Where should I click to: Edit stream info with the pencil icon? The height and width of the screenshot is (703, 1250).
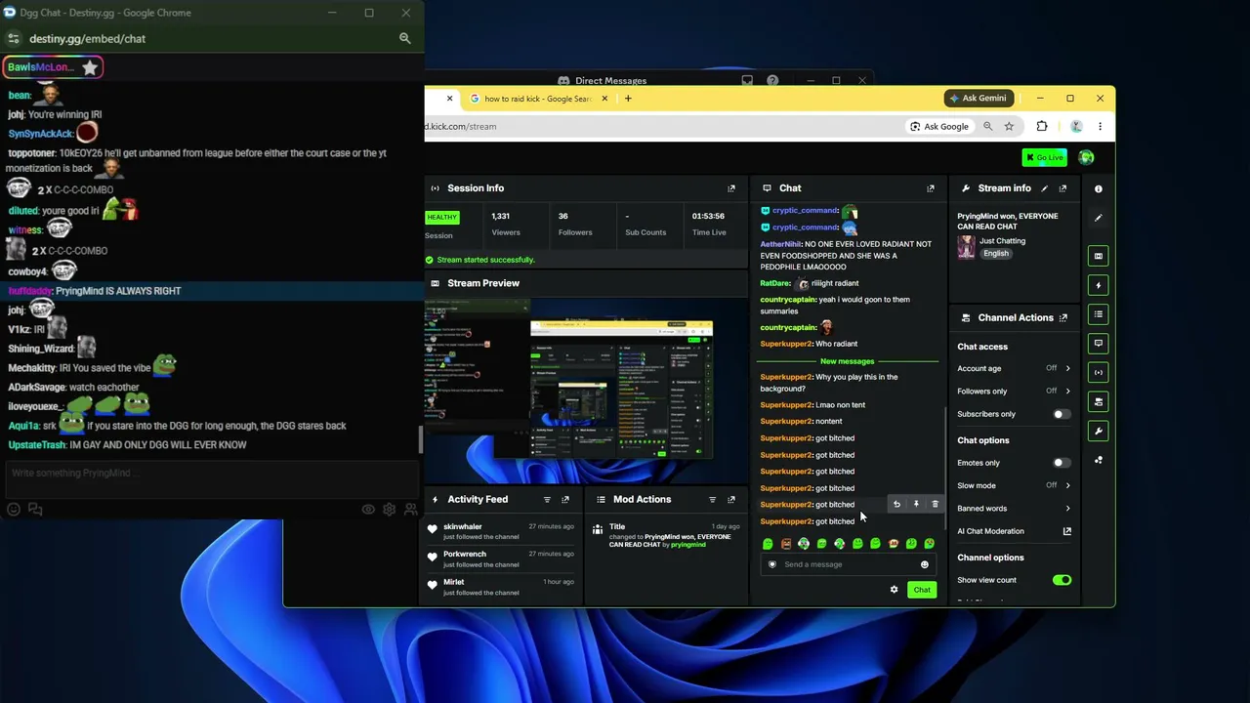click(1045, 188)
